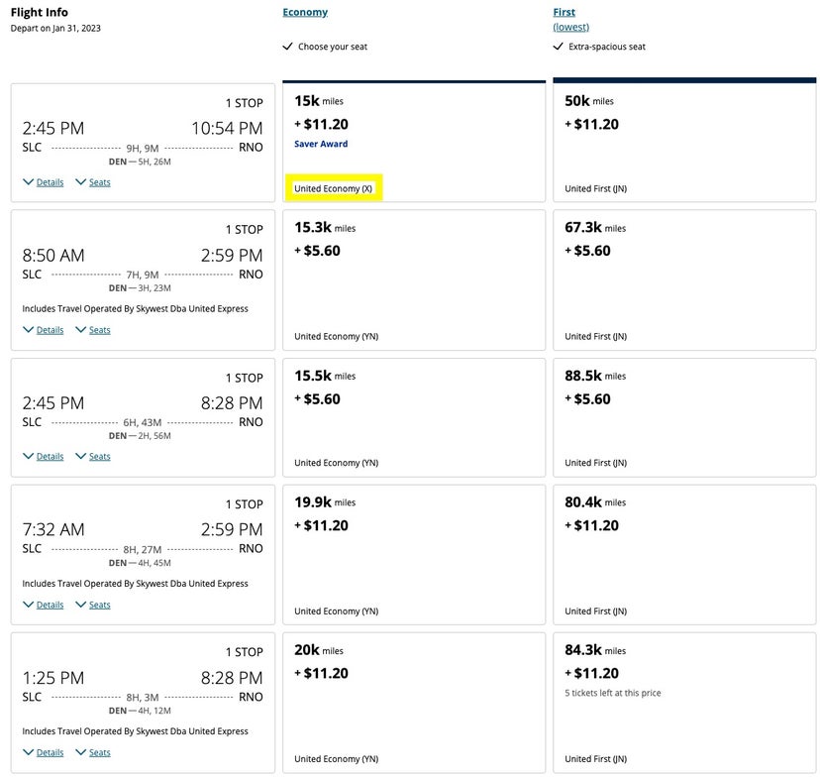Select the First column header

point(564,12)
